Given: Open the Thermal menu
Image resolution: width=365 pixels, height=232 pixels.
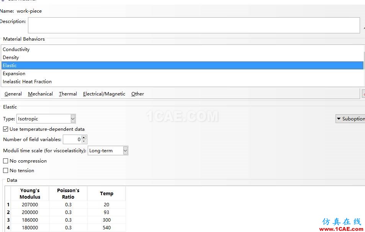Looking at the screenshot, I should click(68, 94).
